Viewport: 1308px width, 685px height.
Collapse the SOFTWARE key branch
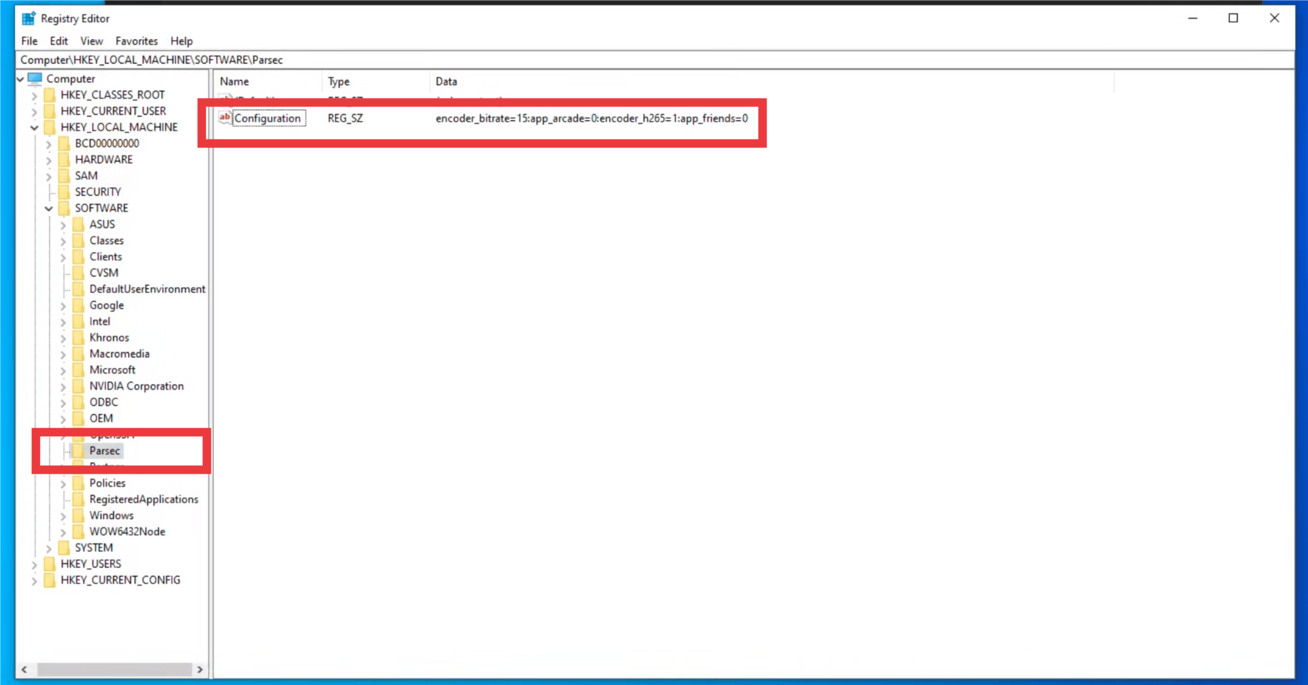[x=49, y=208]
